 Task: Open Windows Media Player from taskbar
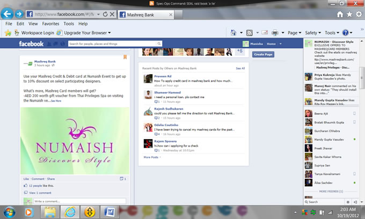tap(28, 212)
